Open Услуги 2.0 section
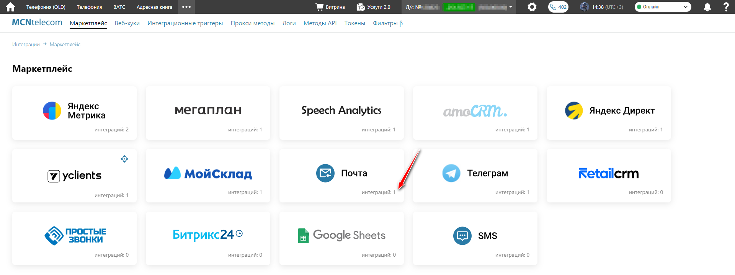The image size is (735, 275). pos(374,7)
